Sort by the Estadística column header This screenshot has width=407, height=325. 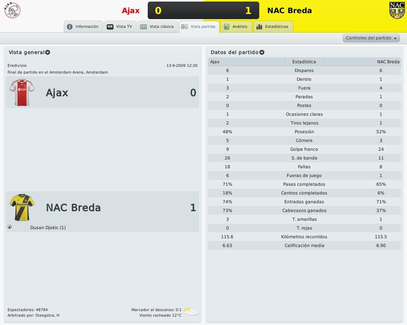[304, 62]
